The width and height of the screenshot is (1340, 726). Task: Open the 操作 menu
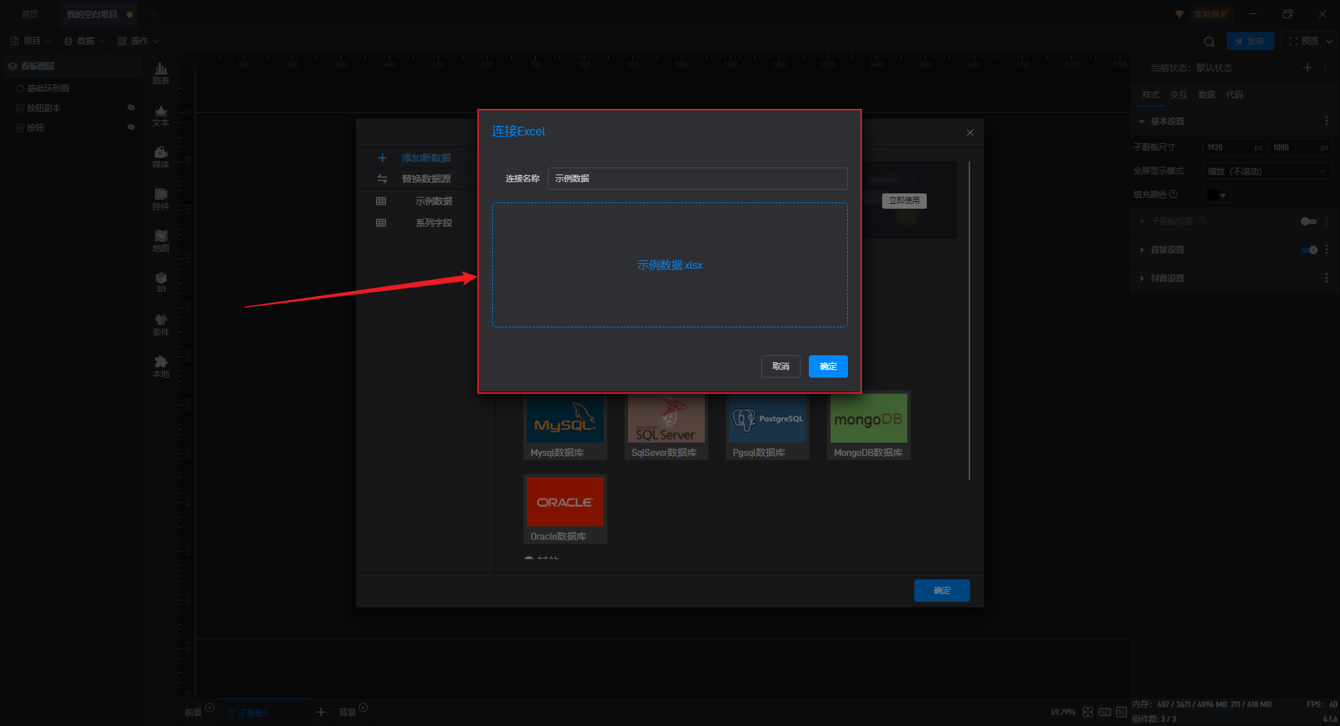click(138, 41)
